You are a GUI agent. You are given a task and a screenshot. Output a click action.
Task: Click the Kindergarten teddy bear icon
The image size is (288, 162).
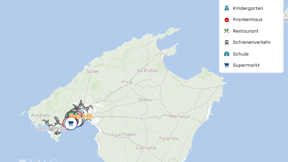tap(227, 8)
